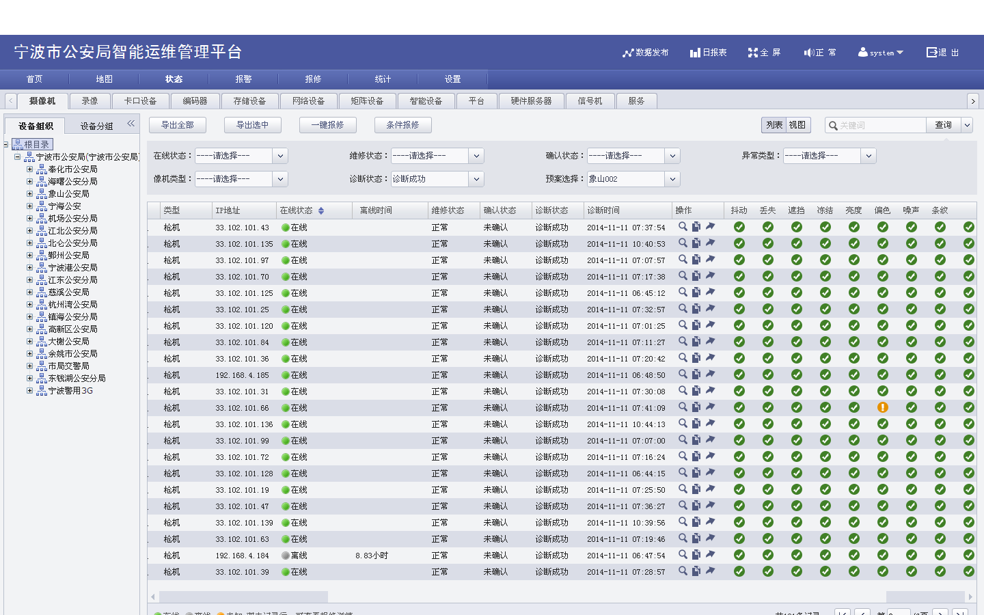Click magnifier icon for row 33.102.101.70

click(683, 276)
